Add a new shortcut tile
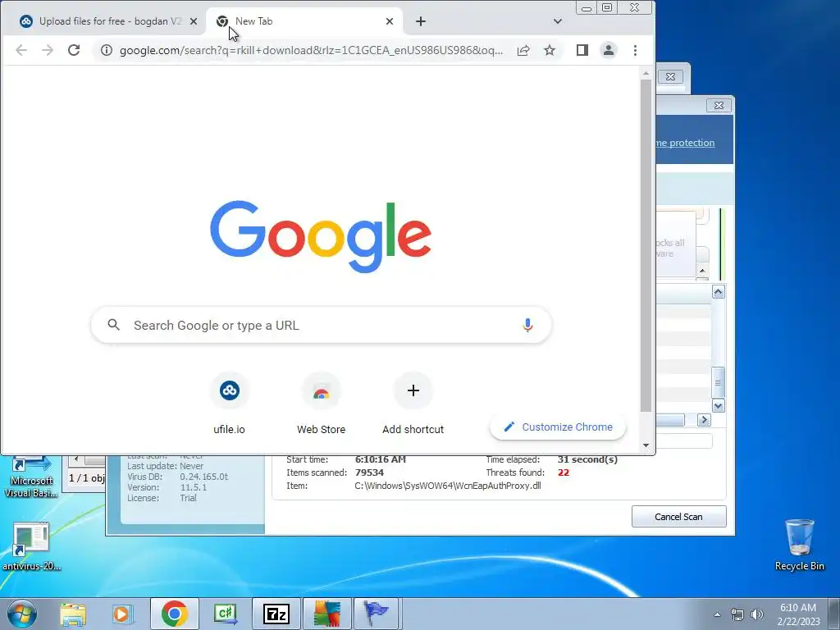 point(413,404)
